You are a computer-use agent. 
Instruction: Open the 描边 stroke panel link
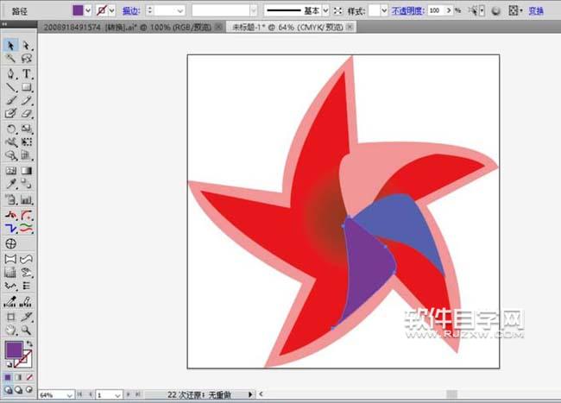coord(131,11)
